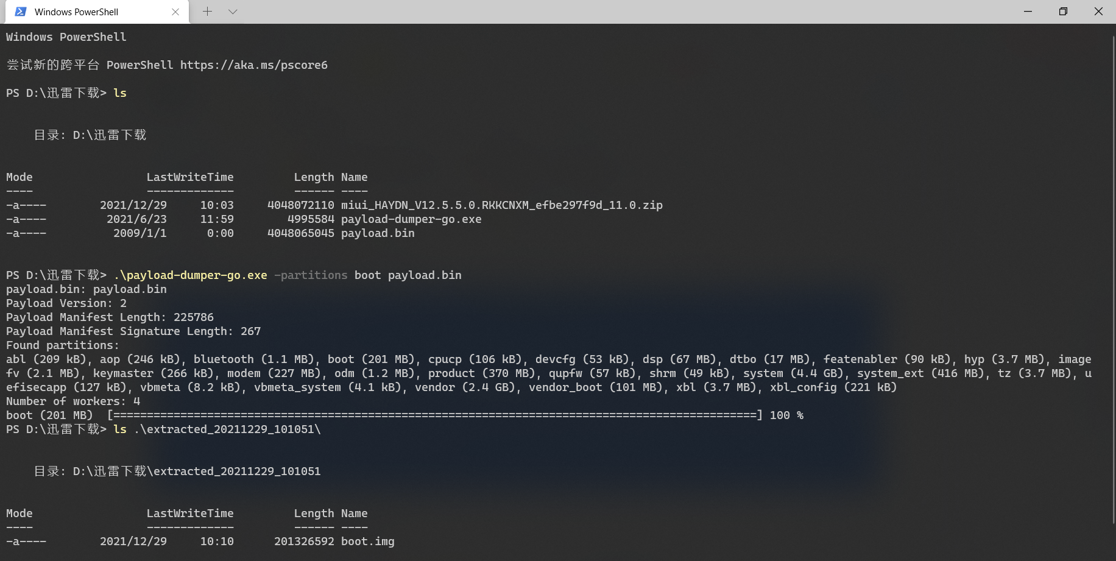Close the Windows PowerShell tab
Viewport: 1116px width, 561px height.
(x=175, y=12)
